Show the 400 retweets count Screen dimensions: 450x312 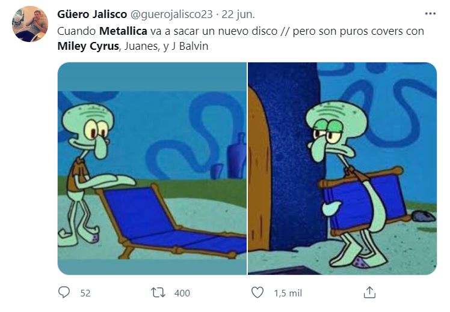pyautogui.click(x=182, y=293)
